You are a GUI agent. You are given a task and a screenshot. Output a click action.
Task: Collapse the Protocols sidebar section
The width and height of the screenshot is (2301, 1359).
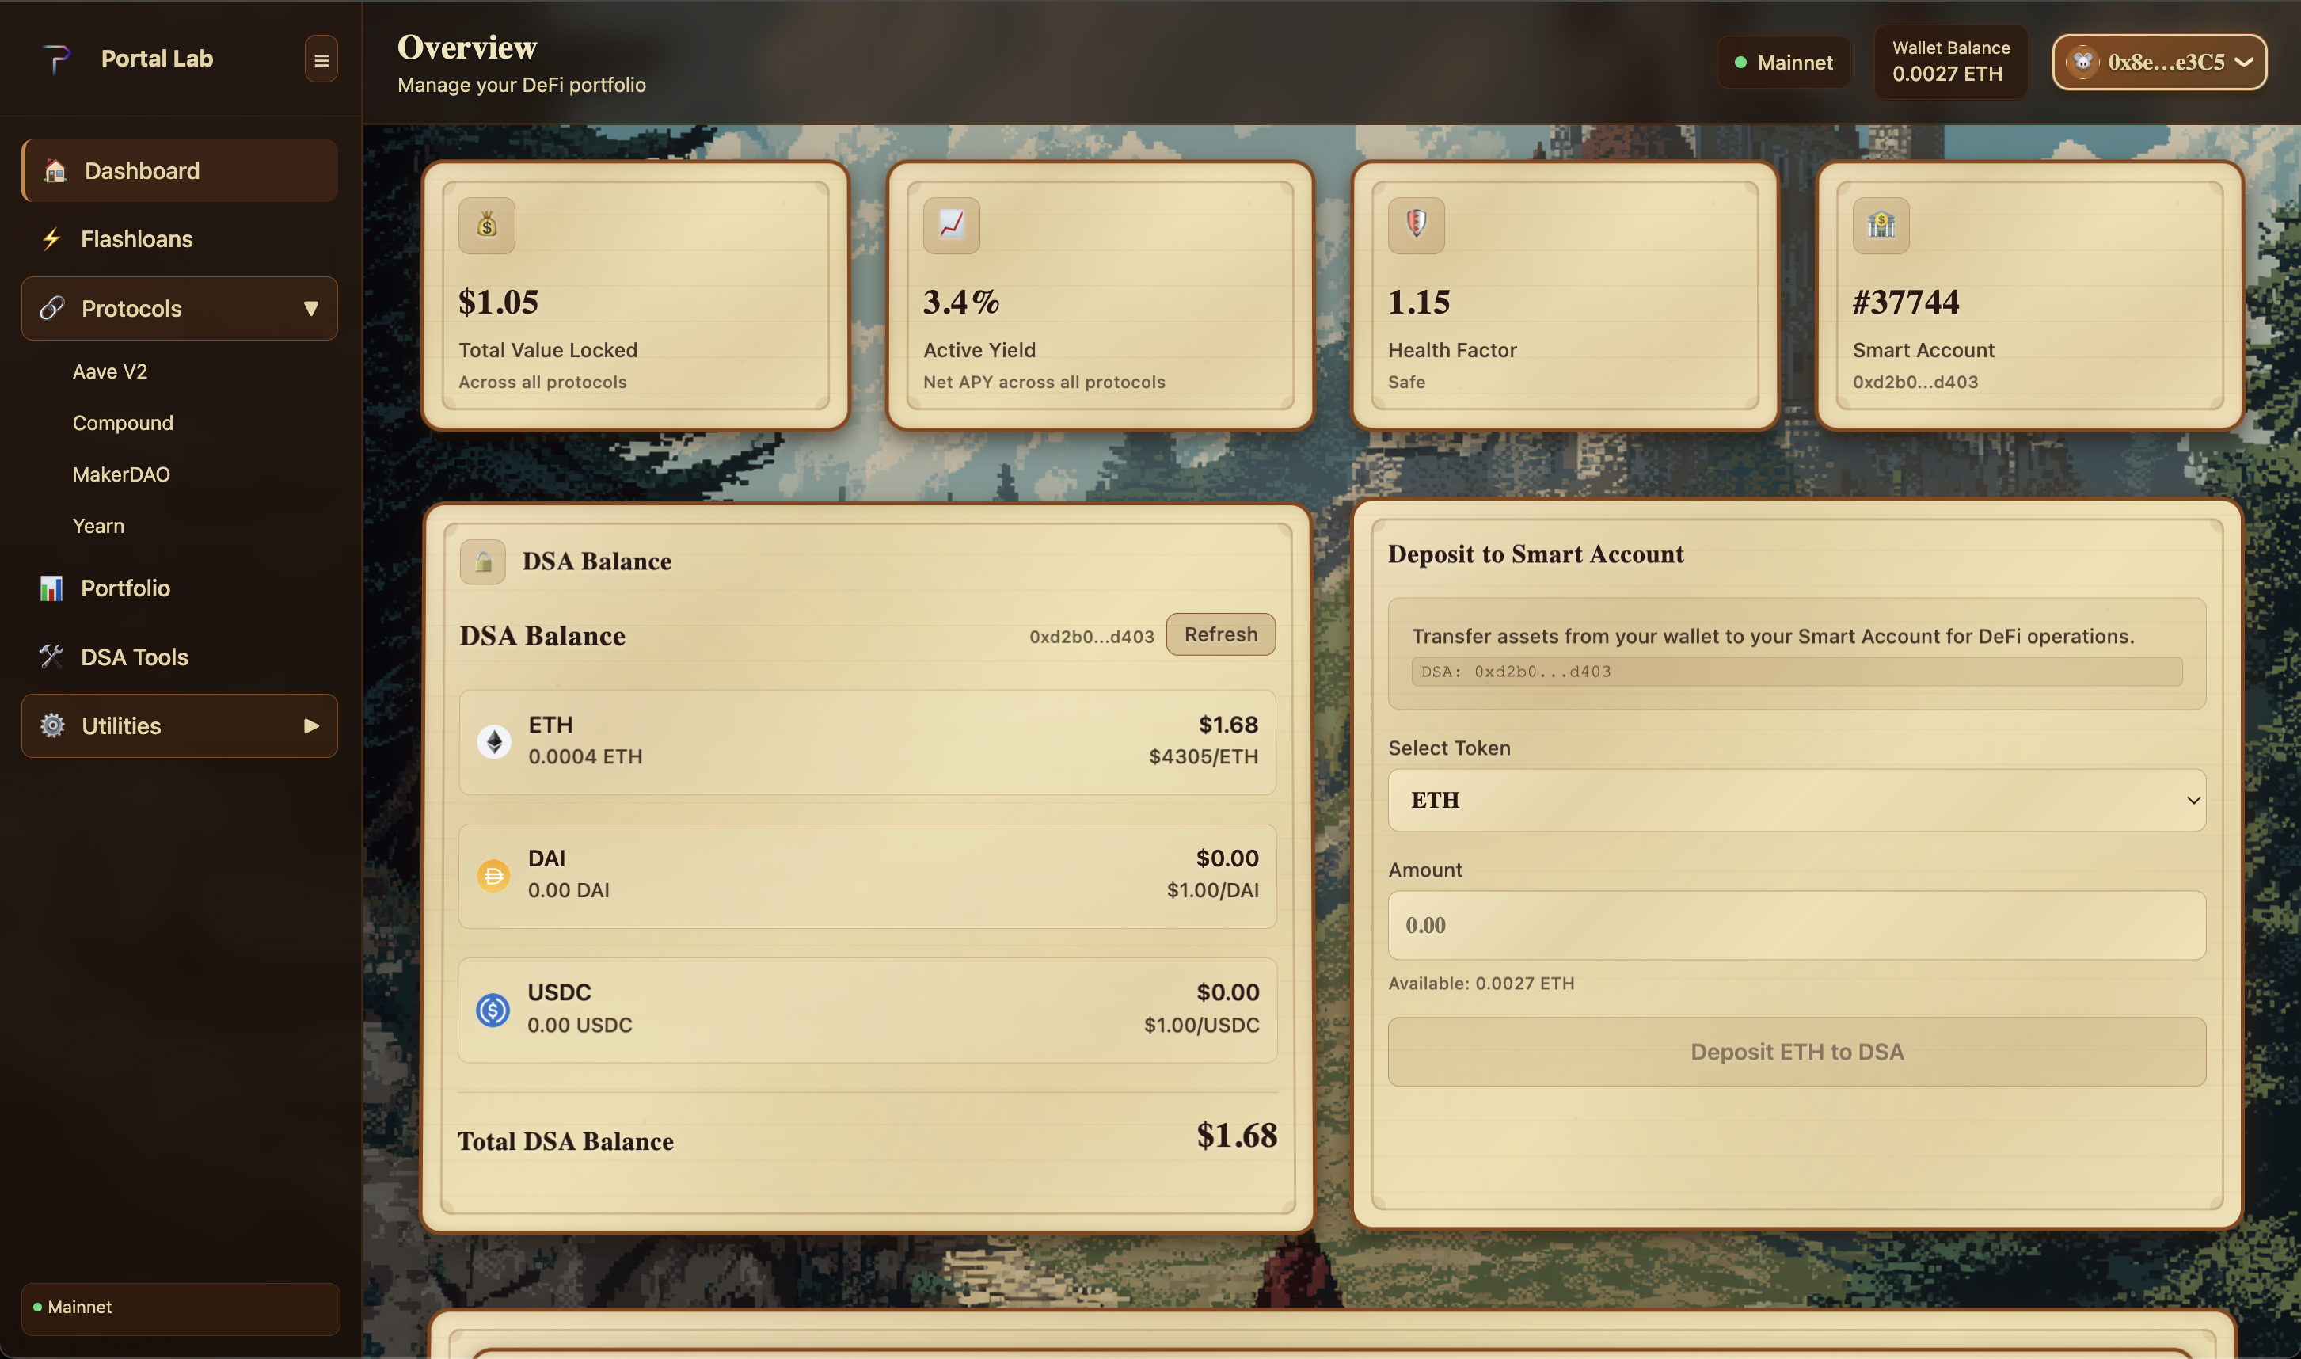180,309
